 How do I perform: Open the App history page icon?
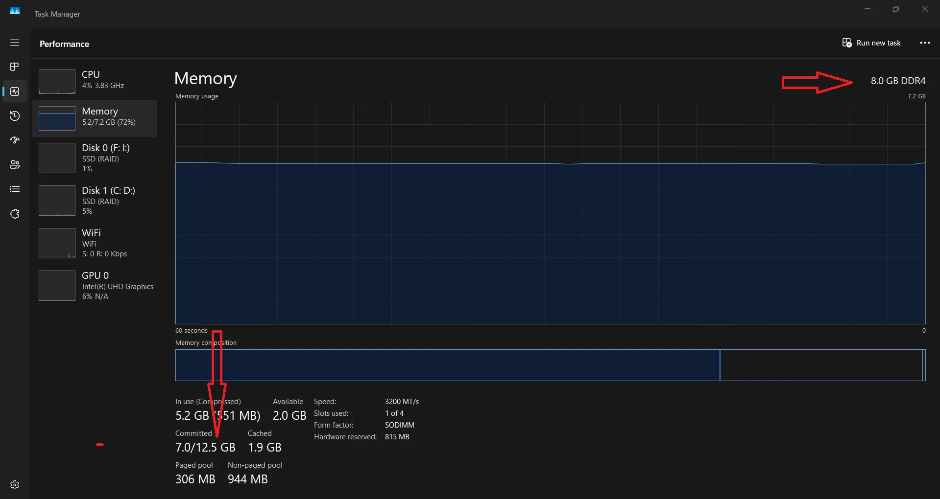(15, 116)
